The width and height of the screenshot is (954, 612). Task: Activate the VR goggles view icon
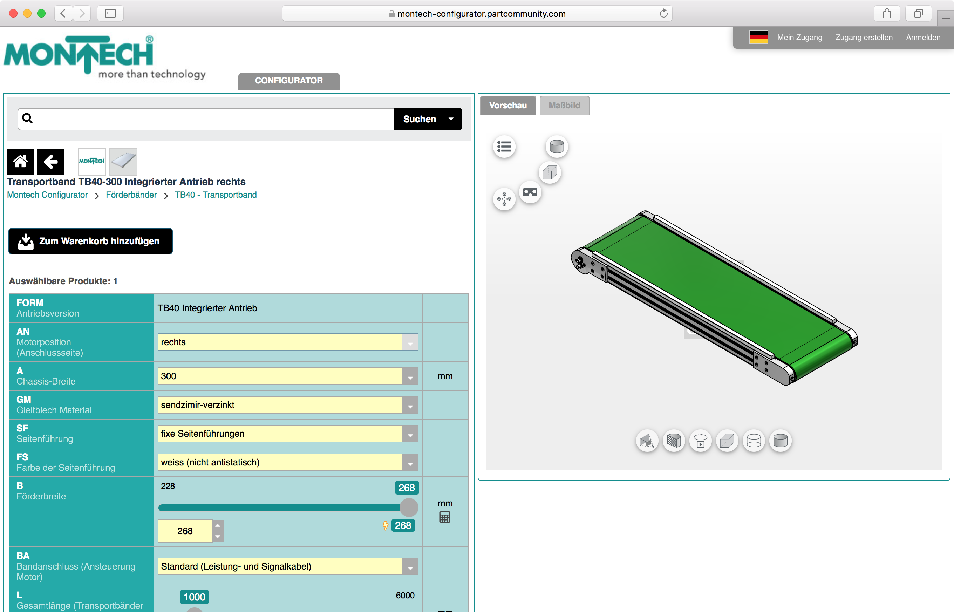tap(530, 192)
